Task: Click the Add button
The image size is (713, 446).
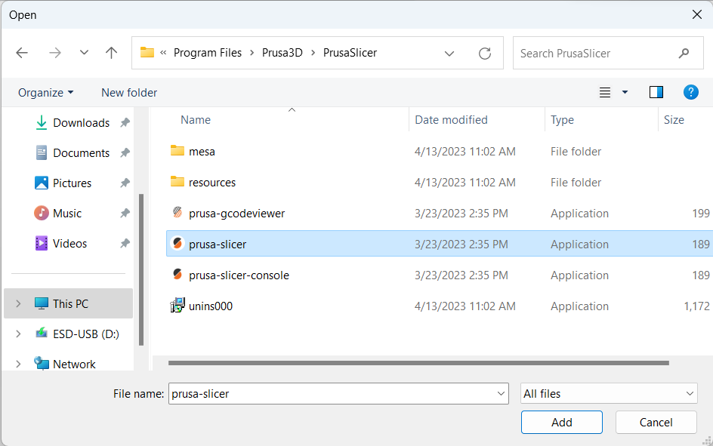Action: (x=562, y=423)
